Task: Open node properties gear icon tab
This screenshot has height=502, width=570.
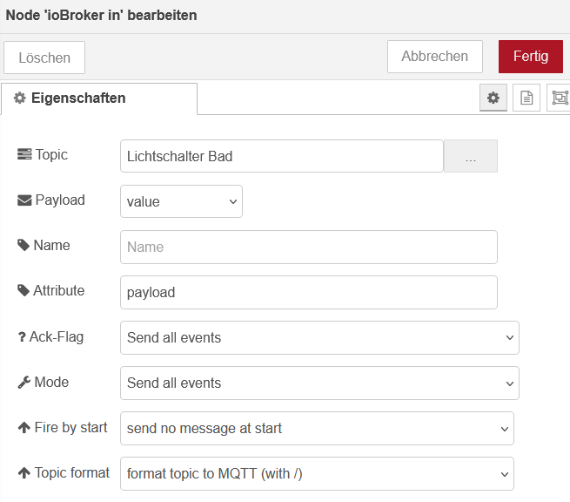Action: pyautogui.click(x=493, y=98)
